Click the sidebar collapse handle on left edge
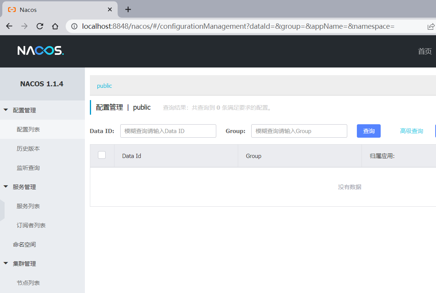Screen dimensions: 436x293 2,210
